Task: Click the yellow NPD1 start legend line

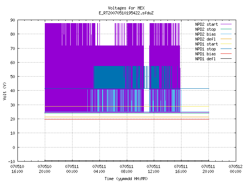Action: 226,44
